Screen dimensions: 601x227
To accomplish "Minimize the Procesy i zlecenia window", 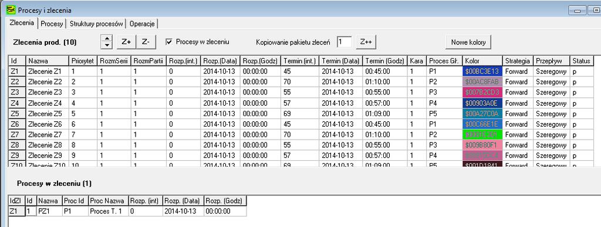I will 578,11.
